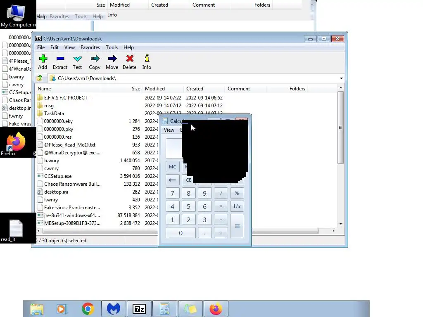Open Firefox from the taskbar
Viewport: 423px width, 317px height.
point(216,309)
